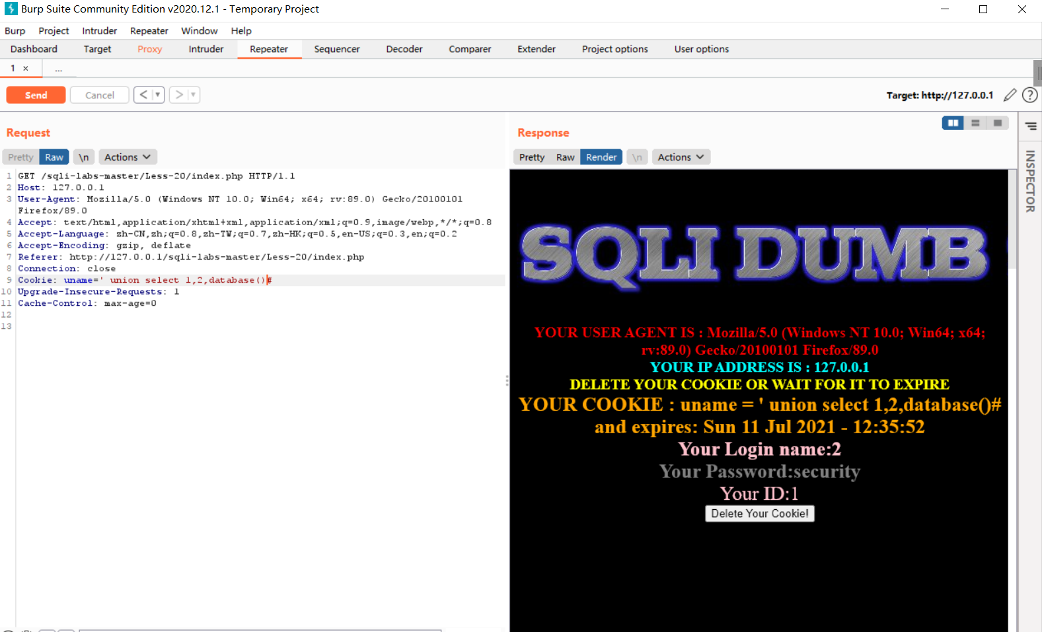Click the Upgrade-Insecure-Requests header line

[x=98, y=292]
